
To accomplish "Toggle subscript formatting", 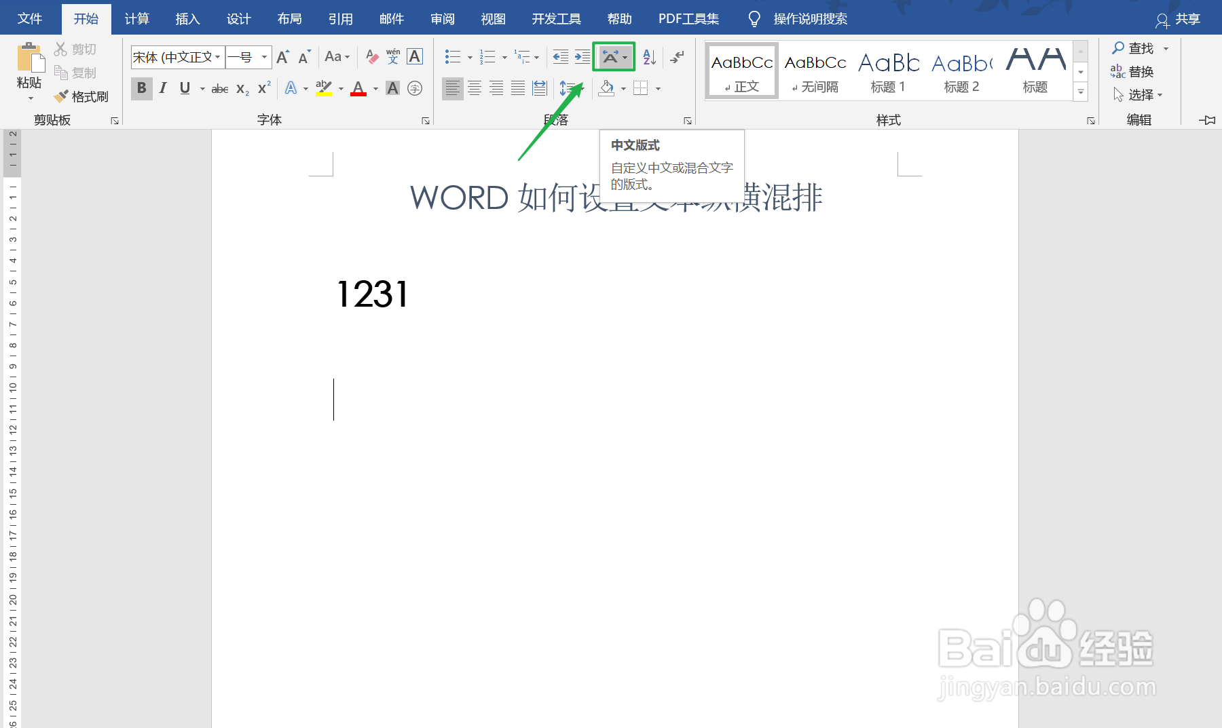I will pyautogui.click(x=242, y=88).
